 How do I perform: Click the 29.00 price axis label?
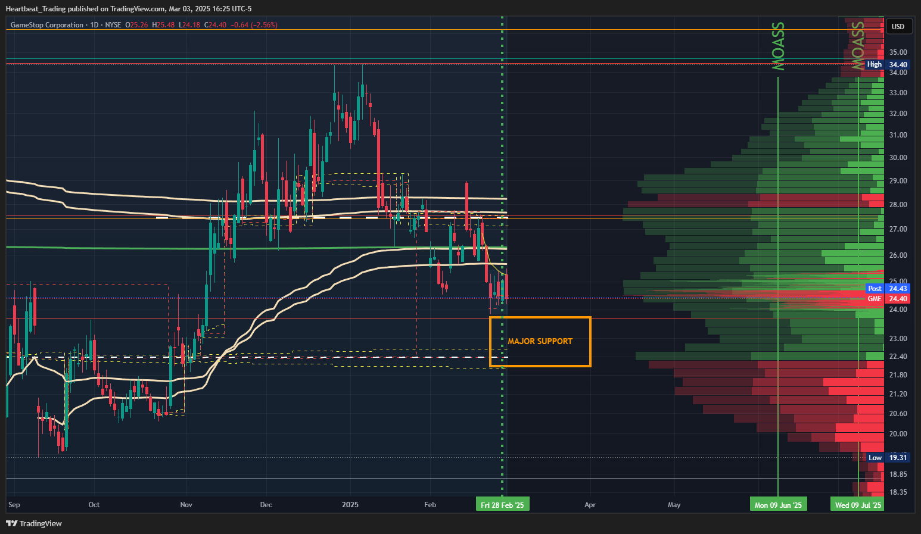pyautogui.click(x=898, y=181)
